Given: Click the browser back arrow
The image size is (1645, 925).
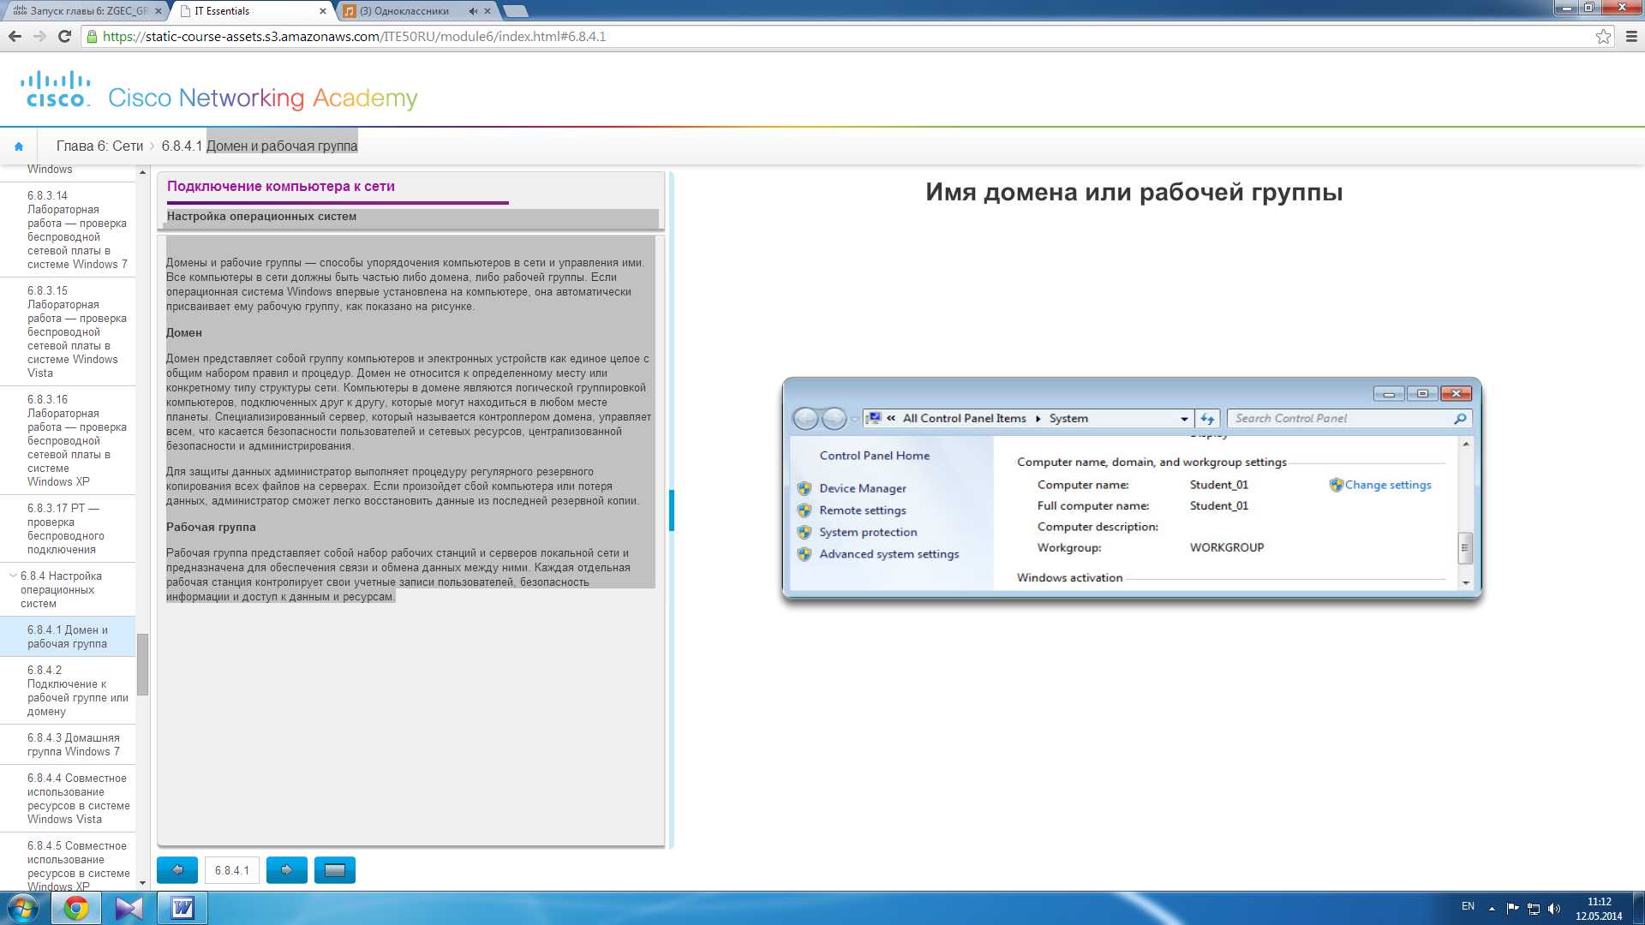Looking at the screenshot, I should (15, 36).
